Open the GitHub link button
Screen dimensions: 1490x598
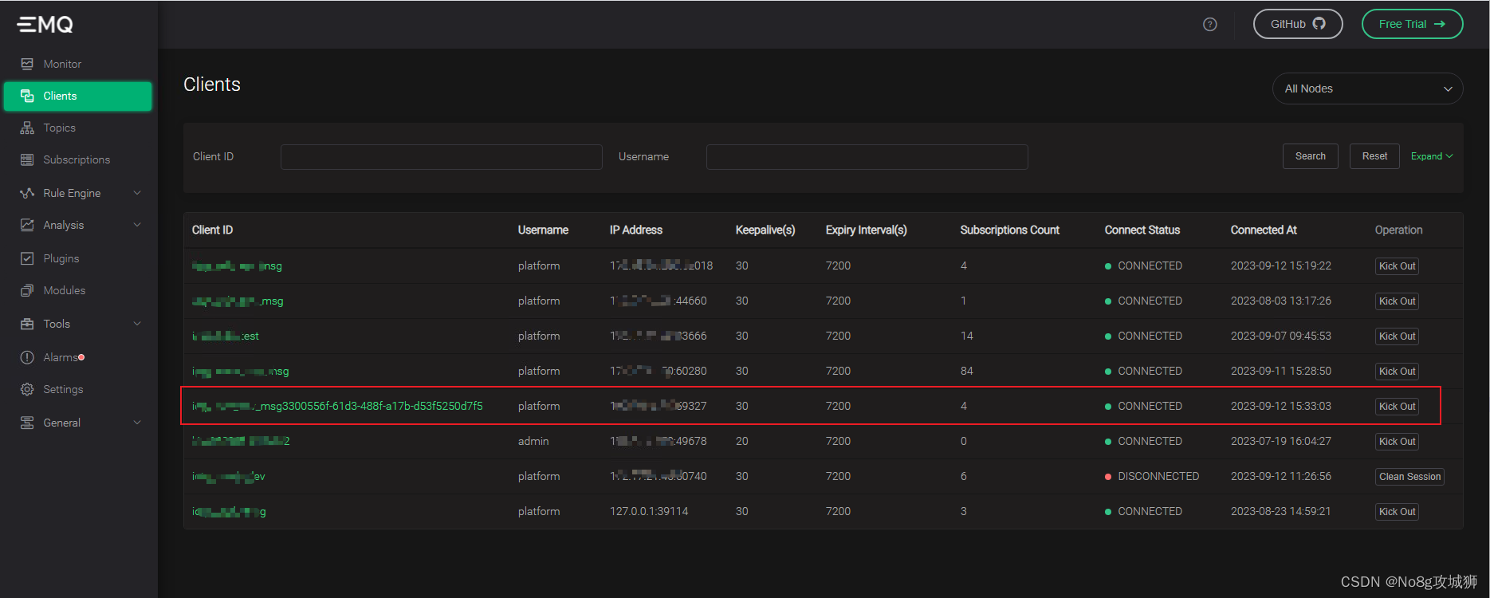pos(1298,24)
